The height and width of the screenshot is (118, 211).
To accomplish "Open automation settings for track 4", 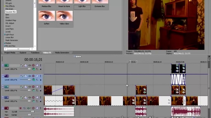I will (x=33, y=87).
